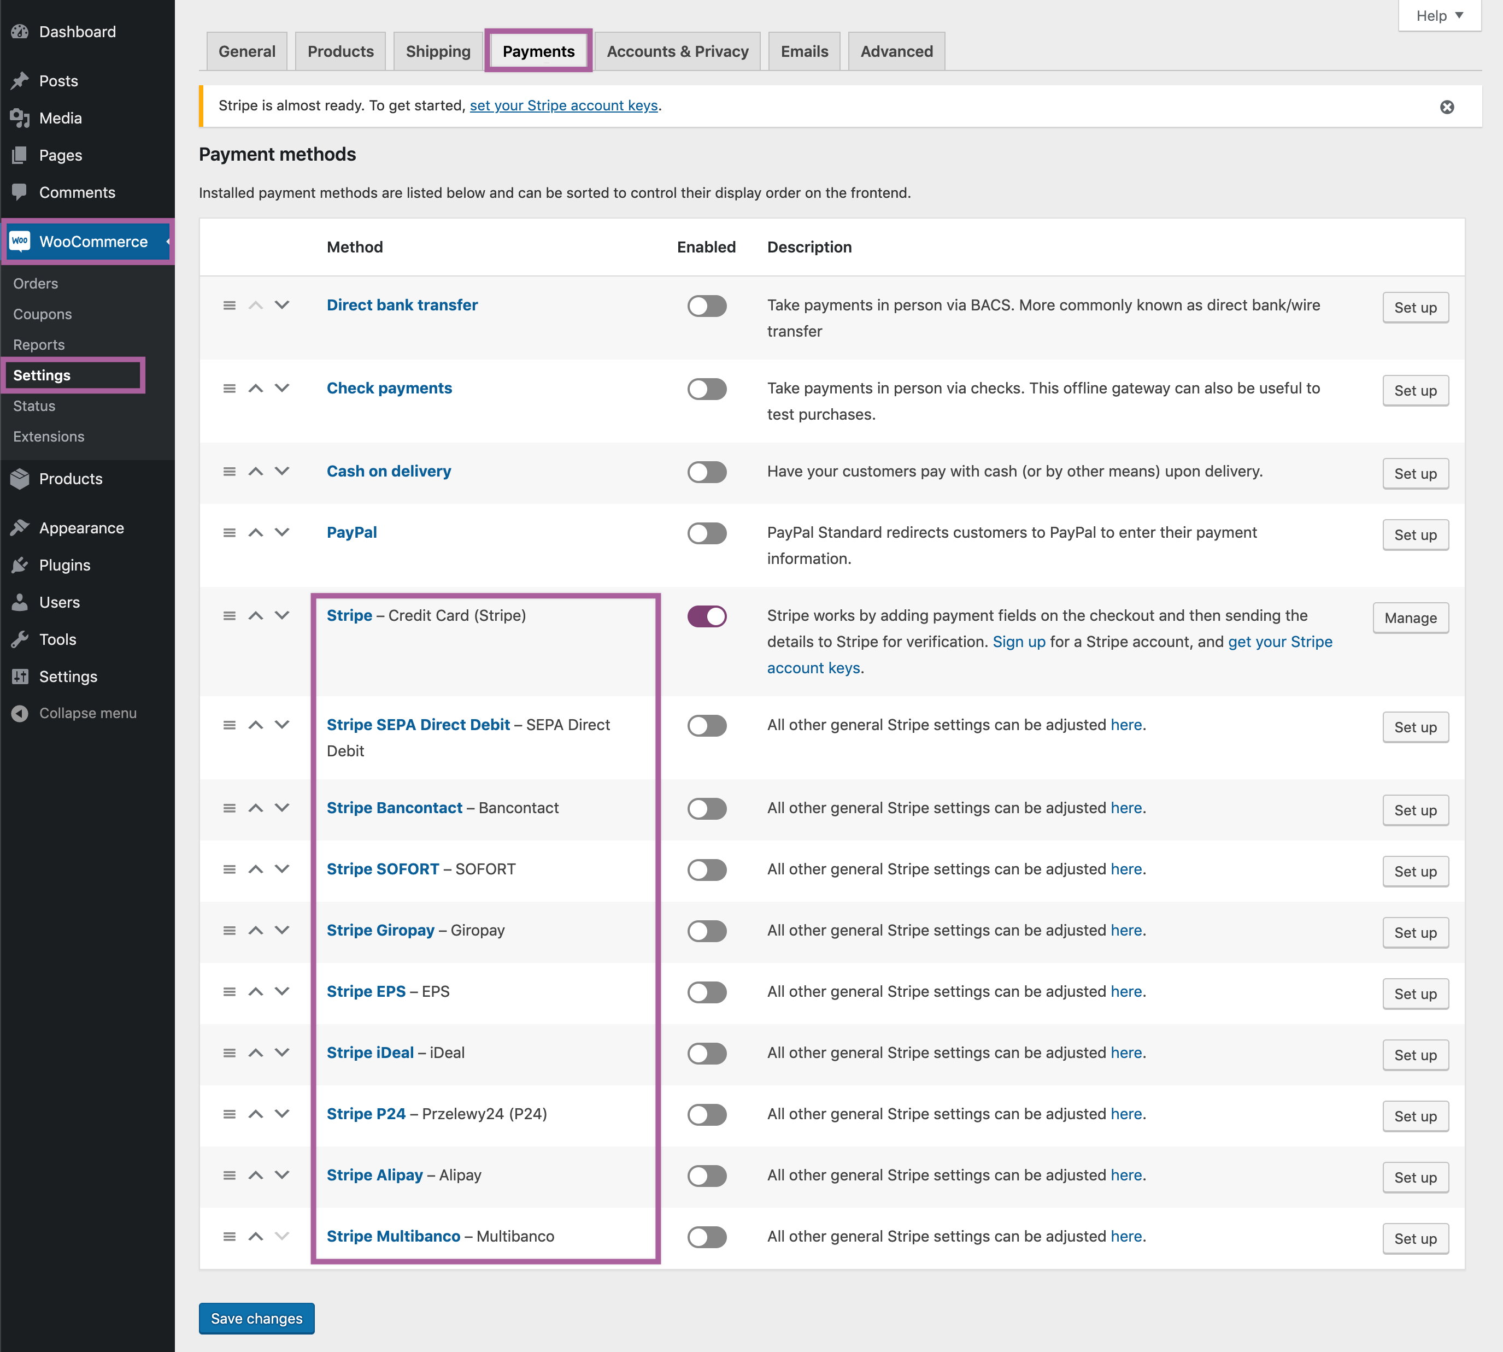Click the Dashboard icon in the sidebar

coord(20,32)
